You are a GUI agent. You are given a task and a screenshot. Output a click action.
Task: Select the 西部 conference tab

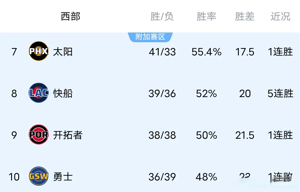(x=70, y=17)
